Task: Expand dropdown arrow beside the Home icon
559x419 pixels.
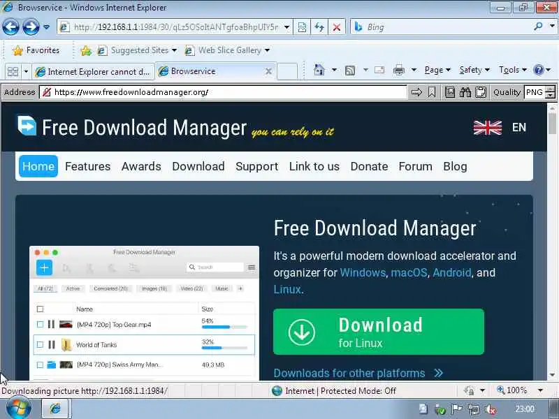Action: coord(334,70)
